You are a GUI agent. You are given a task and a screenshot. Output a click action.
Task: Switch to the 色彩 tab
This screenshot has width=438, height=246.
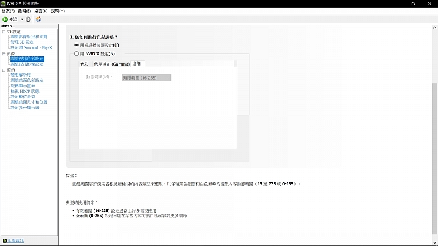coord(85,64)
